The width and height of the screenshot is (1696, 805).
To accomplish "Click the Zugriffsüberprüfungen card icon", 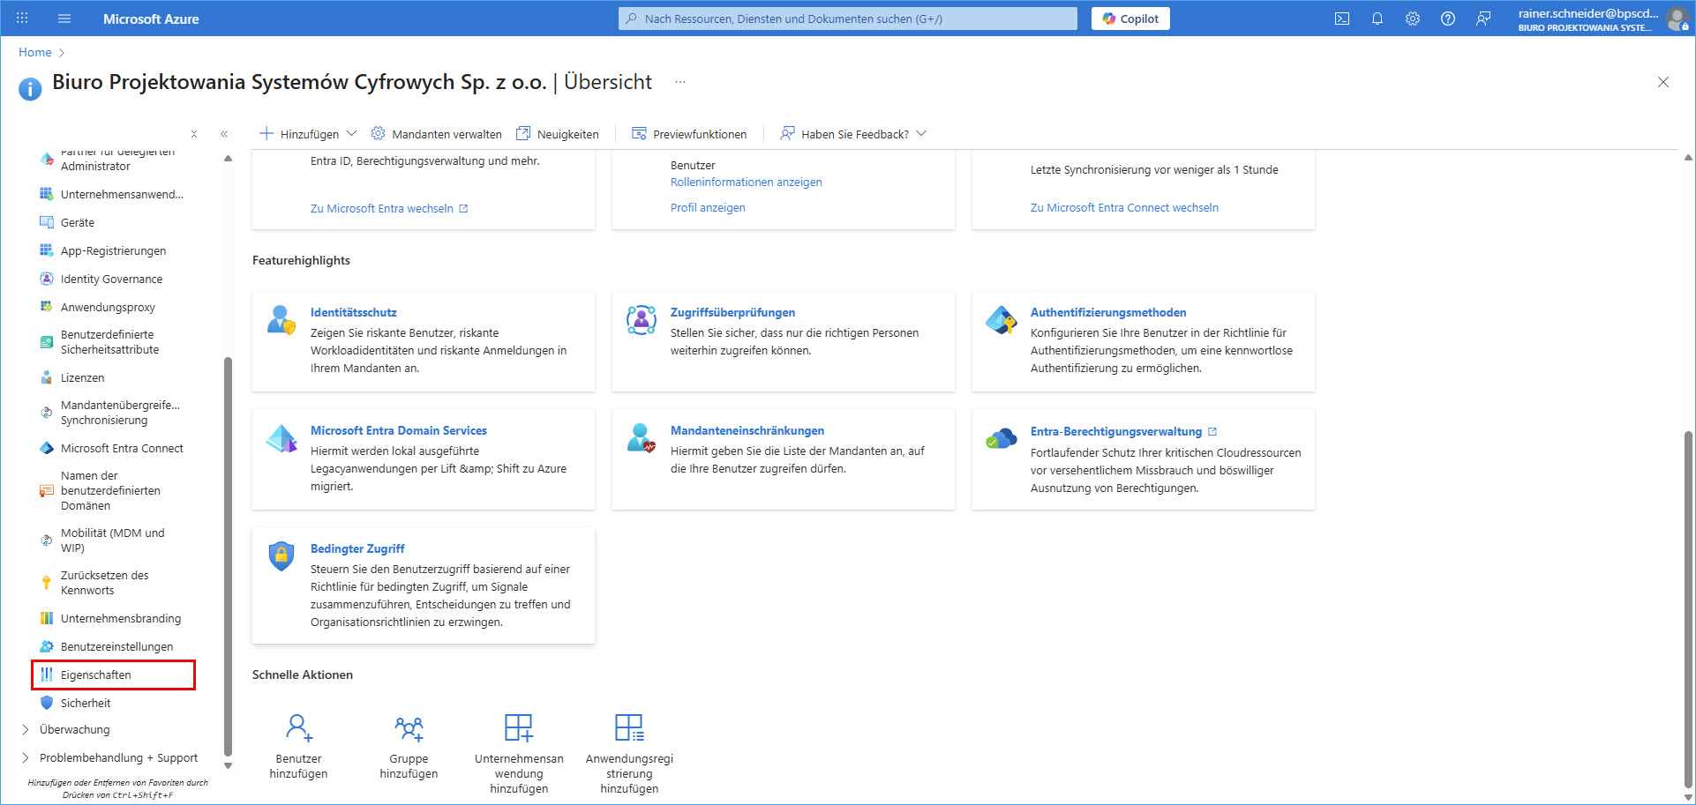I will click(x=642, y=319).
